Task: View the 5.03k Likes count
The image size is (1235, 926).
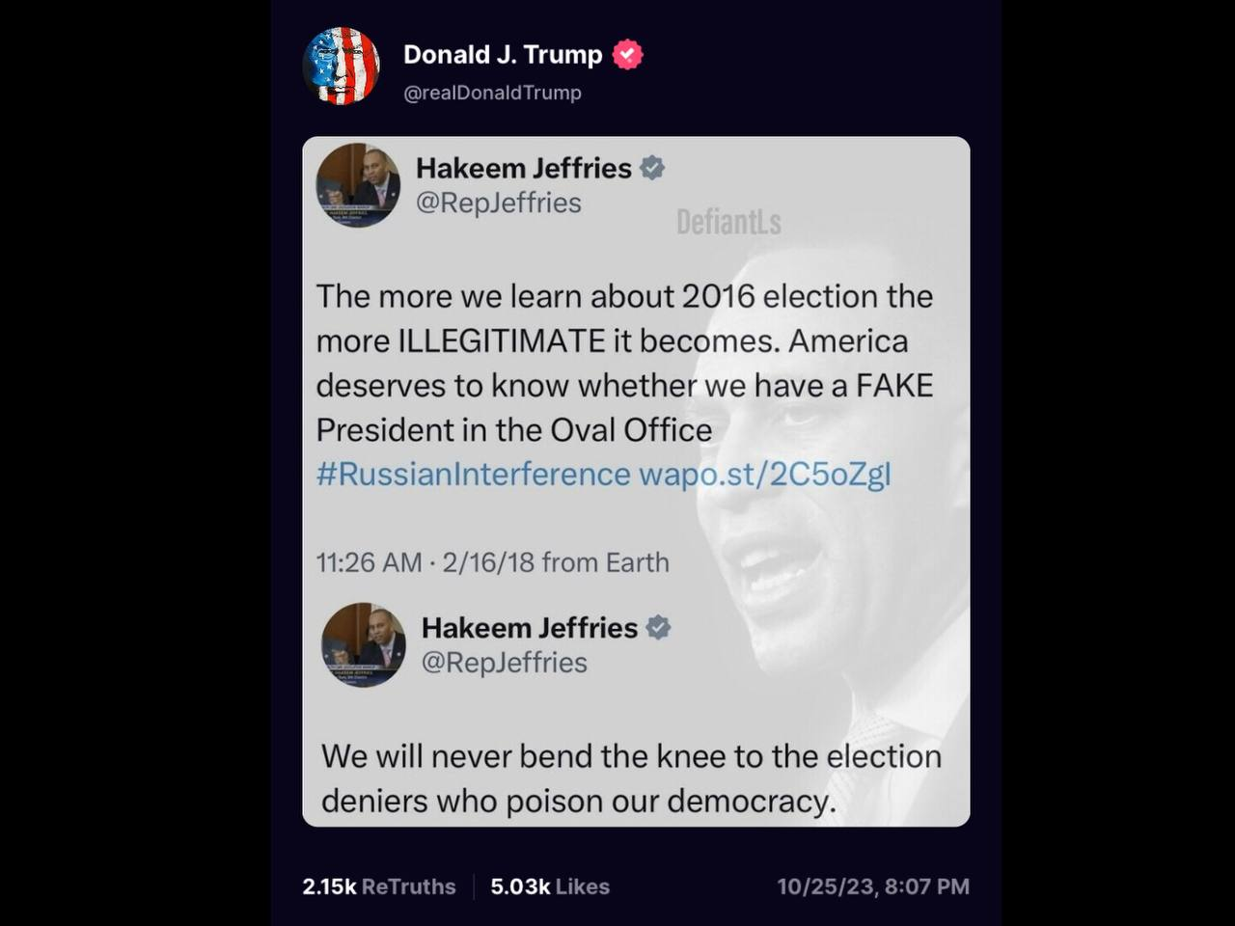Action: pyautogui.click(x=550, y=886)
